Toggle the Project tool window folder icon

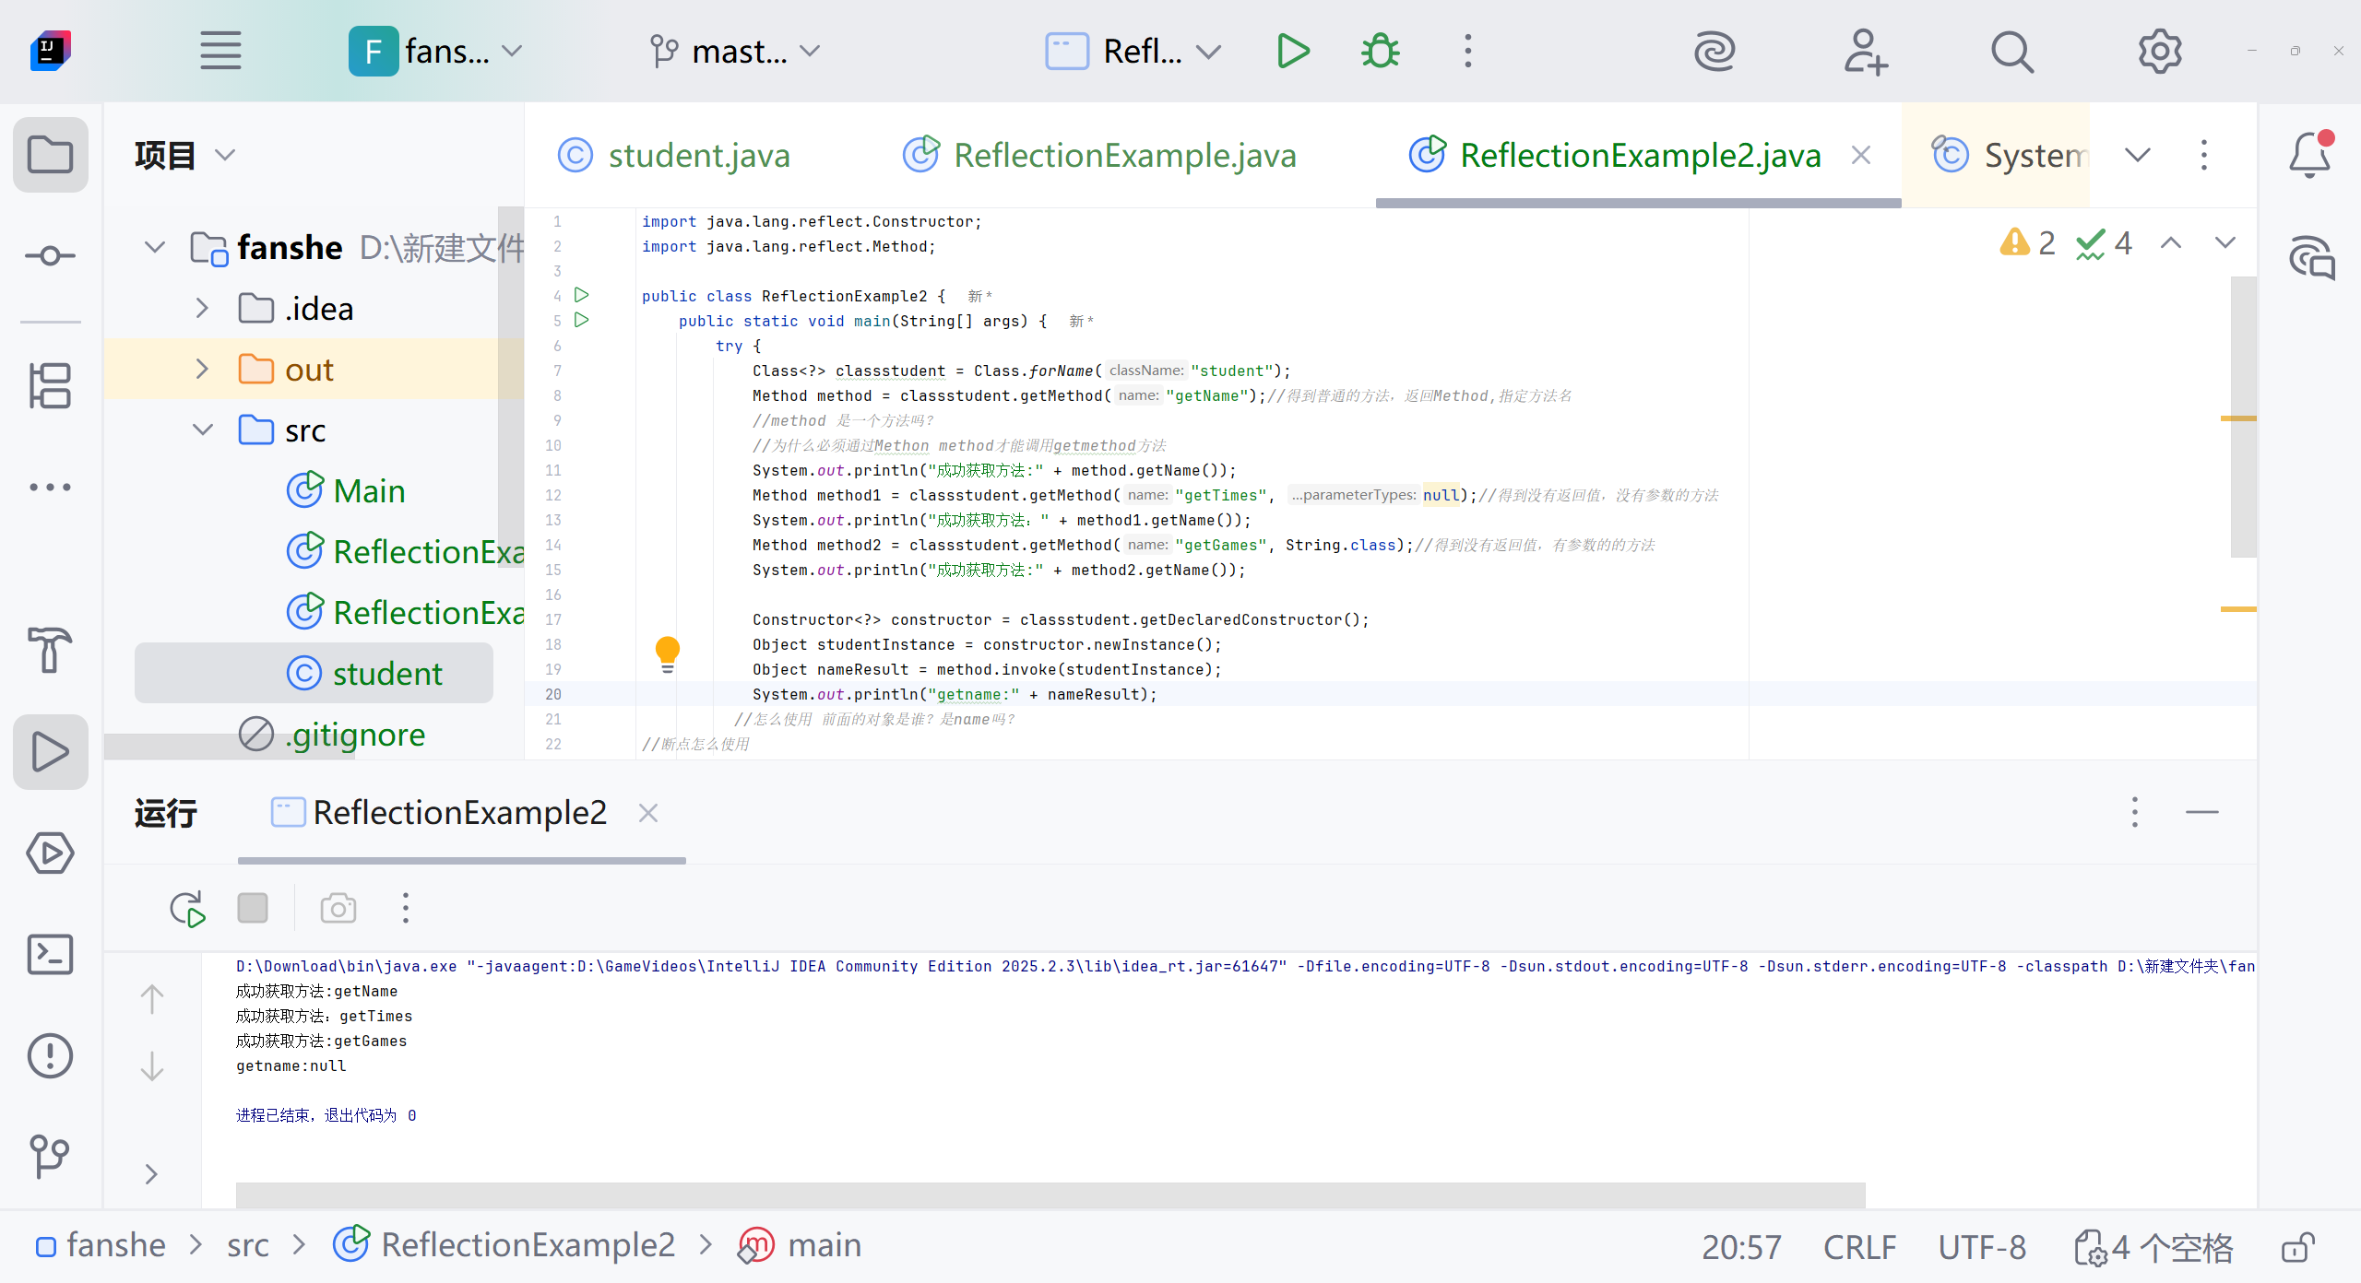click(50, 155)
